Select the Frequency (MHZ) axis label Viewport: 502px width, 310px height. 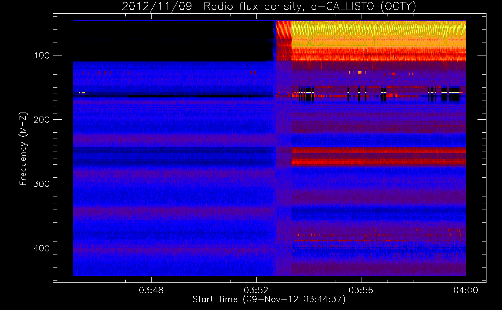[x=23, y=149]
